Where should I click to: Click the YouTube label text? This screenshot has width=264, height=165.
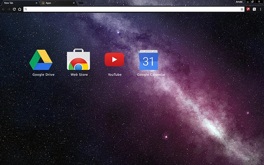(x=115, y=75)
